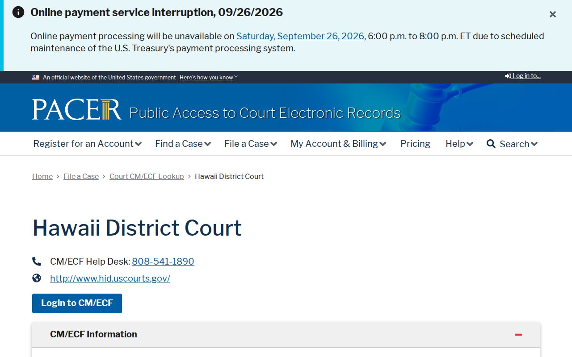Click the info icon in alert banner
Viewport: 572px width, 357px height.
(18, 12)
